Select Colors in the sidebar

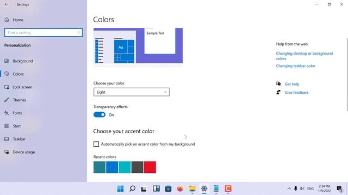[18, 74]
